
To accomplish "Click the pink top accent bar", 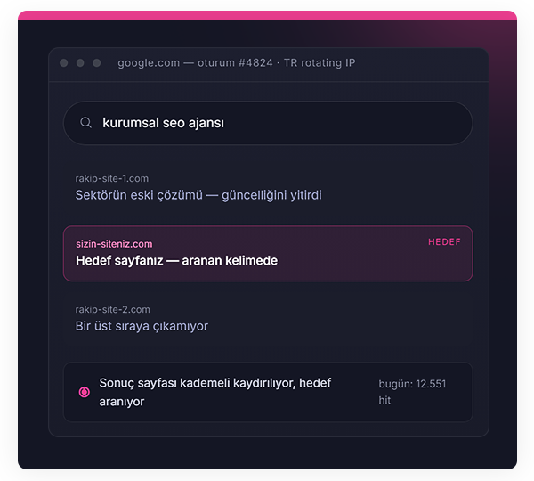I will coord(267,15).
